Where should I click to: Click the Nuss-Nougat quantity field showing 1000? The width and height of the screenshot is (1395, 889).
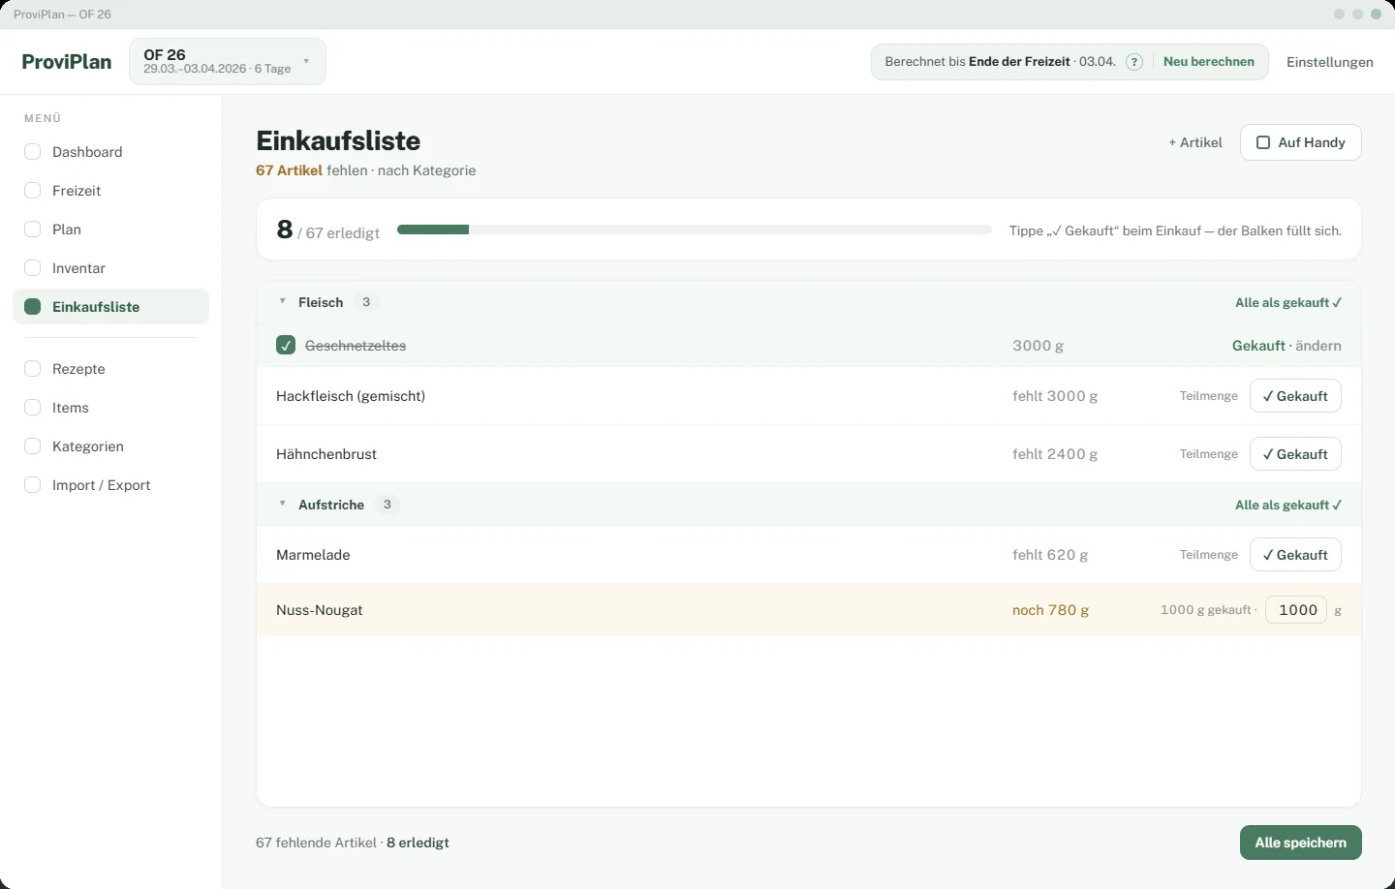[x=1296, y=610]
